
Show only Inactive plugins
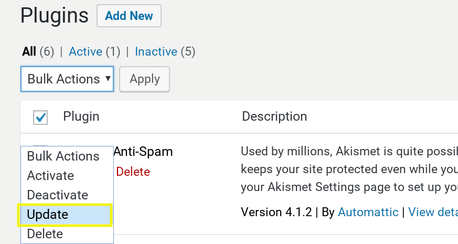pyautogui.click(x=156, y=51)
